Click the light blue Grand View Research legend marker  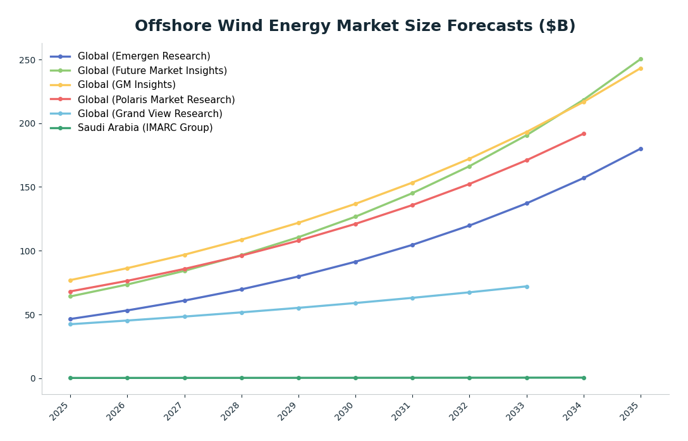click(61, 114)
